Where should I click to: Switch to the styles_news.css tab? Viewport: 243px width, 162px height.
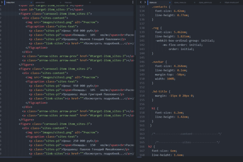pos(180,3)
